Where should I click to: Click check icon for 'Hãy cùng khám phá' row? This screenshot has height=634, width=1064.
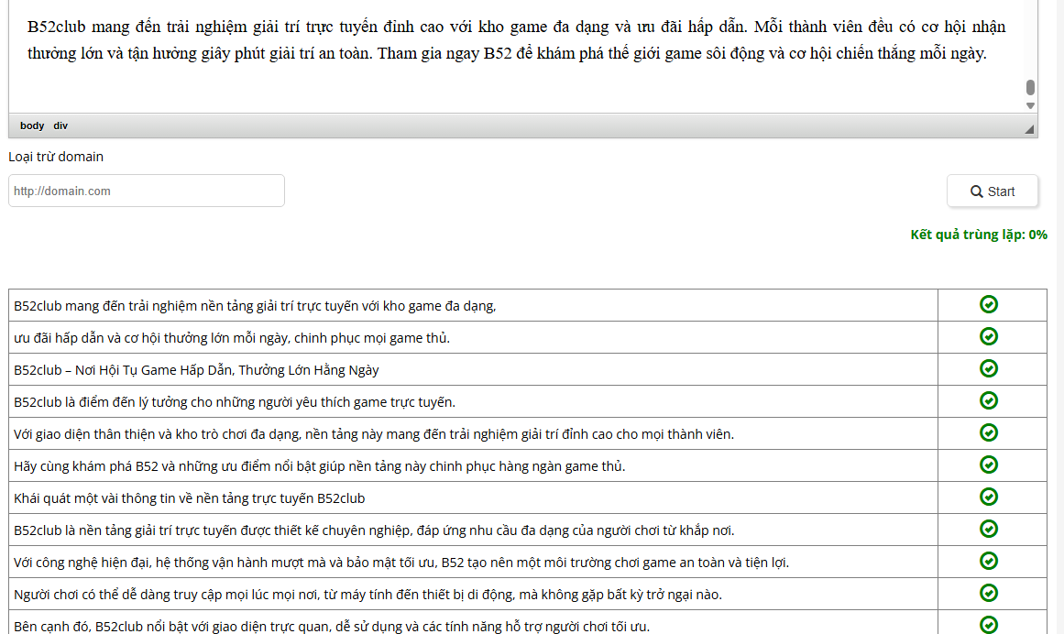pyautogui.click(x=989, y=465)
